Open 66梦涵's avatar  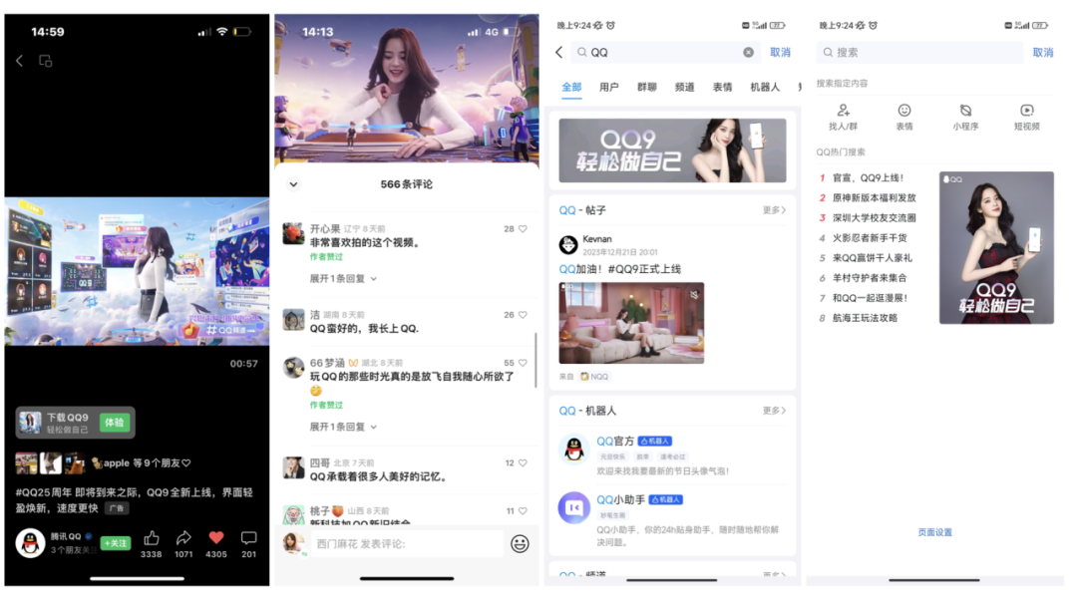293,368
